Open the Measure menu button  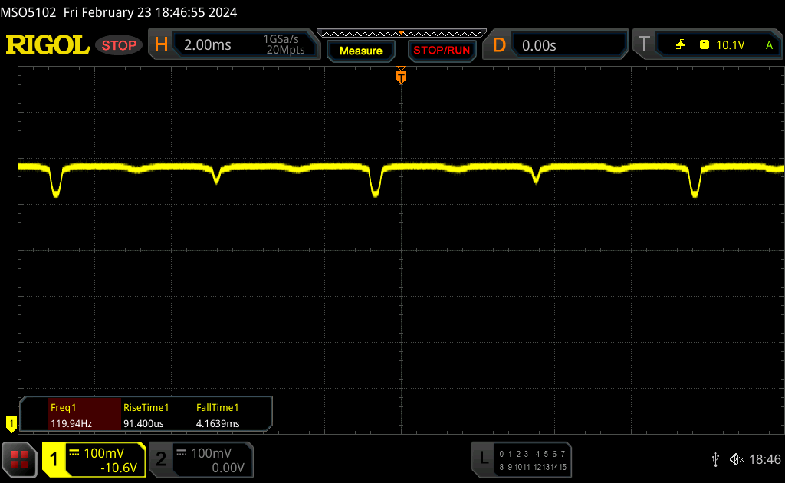[x=361, y=51]
